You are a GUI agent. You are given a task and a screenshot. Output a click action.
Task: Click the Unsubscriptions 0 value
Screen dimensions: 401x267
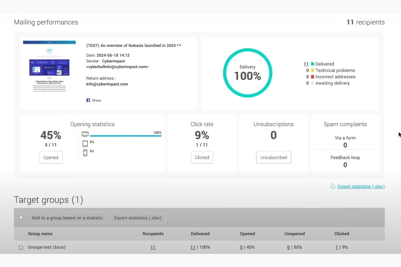pyautogui.click(x=274, y=135)
